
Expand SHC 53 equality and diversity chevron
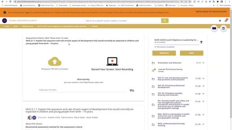click(203, 94)
